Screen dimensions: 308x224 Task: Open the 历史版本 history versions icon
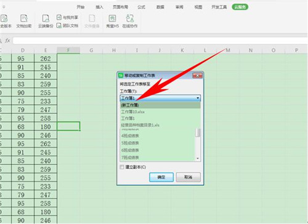click(x=4, y=18)
